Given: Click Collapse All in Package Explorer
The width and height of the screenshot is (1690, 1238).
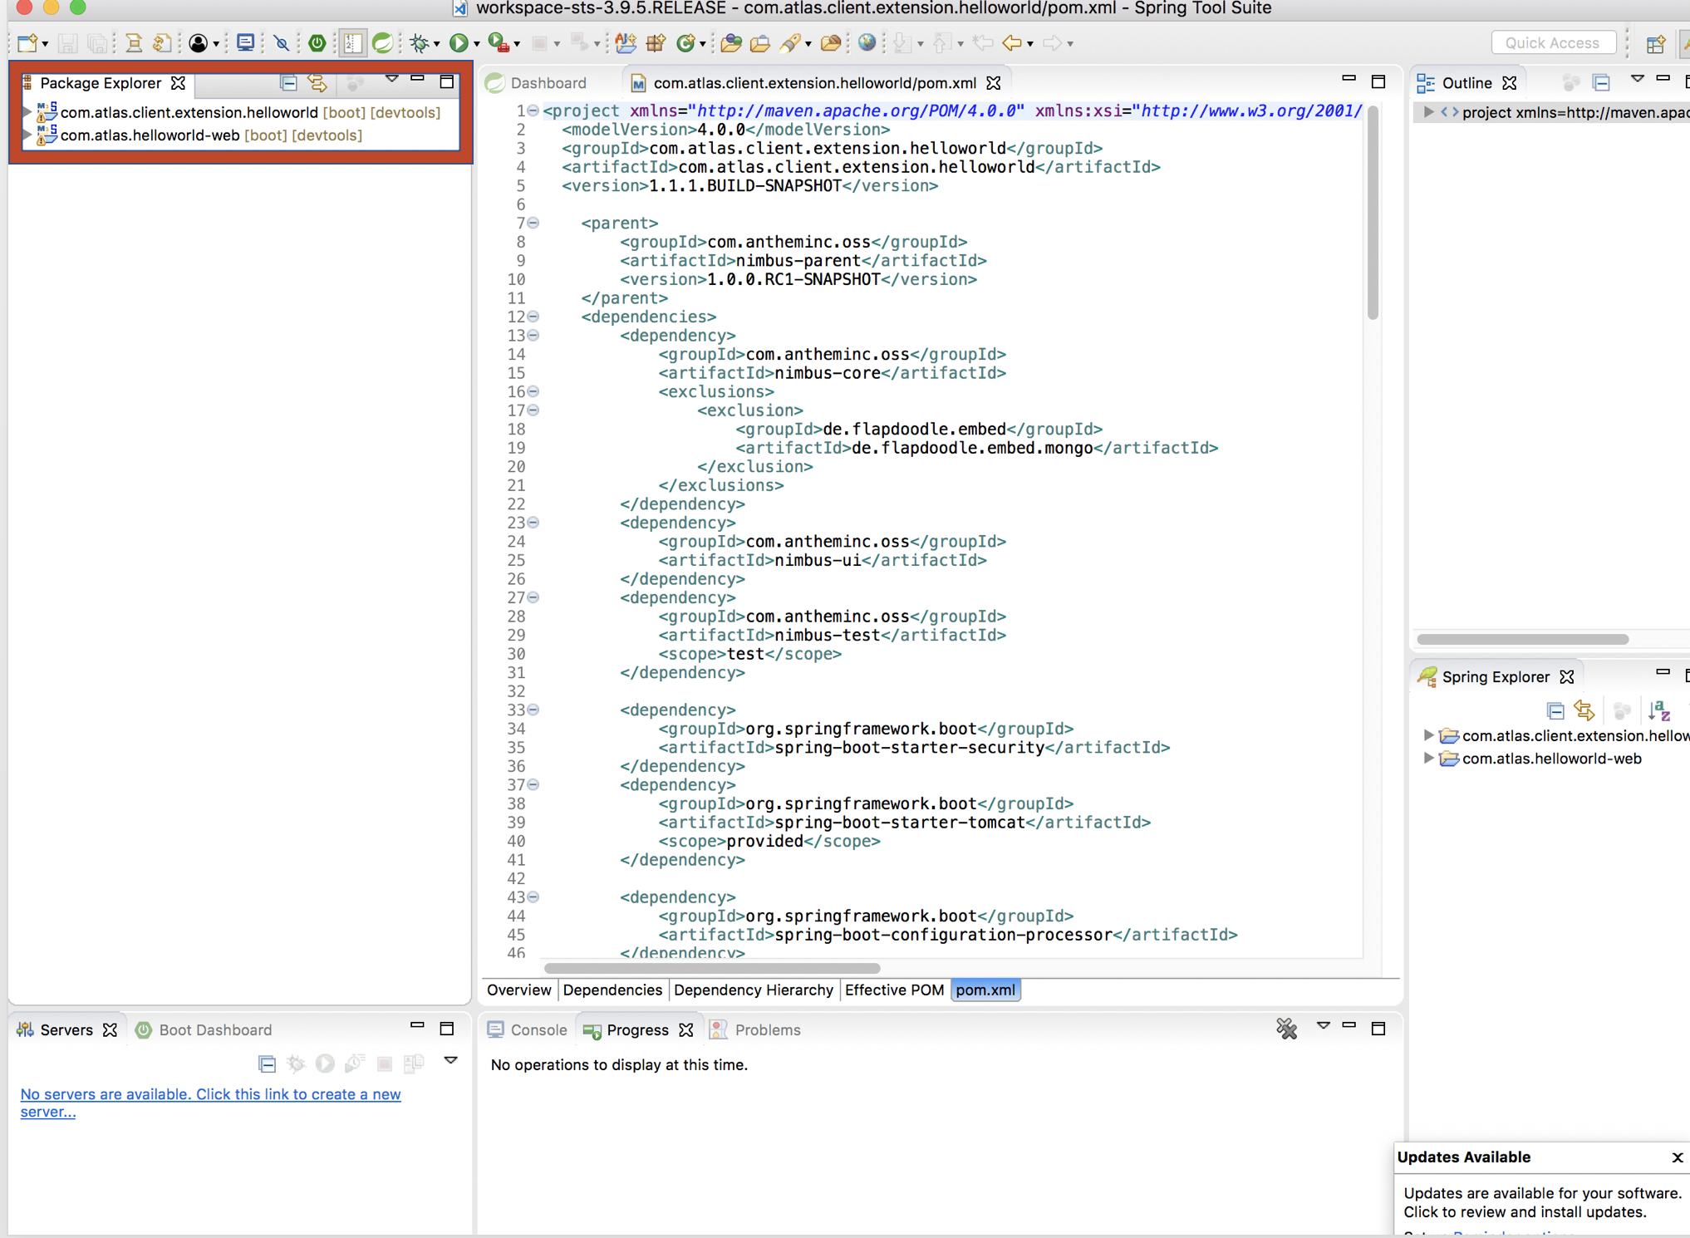Looking at the screenshot, I should (x=288, y=82).
